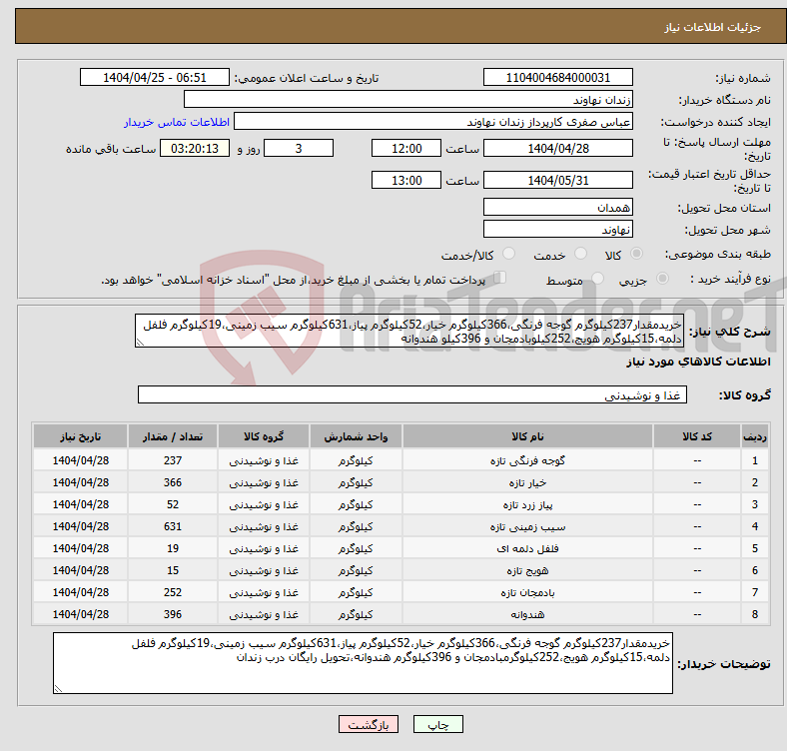Select the خدمت radio button
The image size is (787, 751).
coord(580,254)
